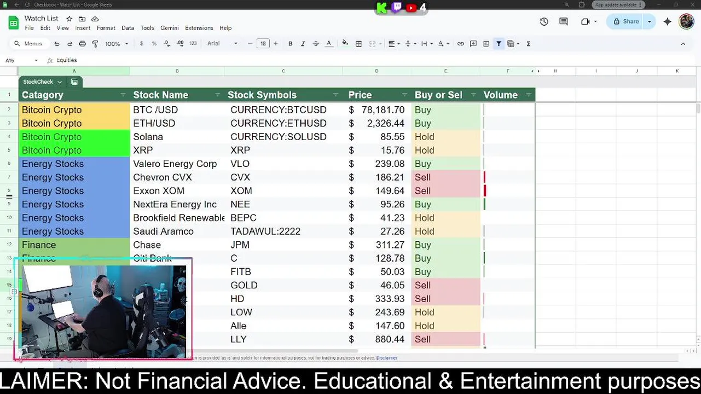The image size is (701, 394).
Task: Click the Undo icon
Action: [x=57, y=44]
